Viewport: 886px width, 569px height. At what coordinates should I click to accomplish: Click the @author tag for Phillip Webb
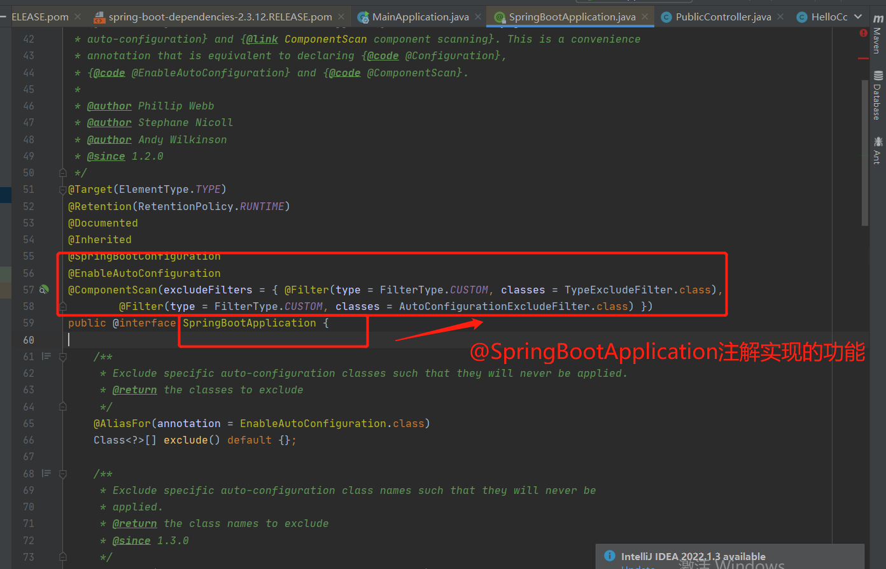109,106
